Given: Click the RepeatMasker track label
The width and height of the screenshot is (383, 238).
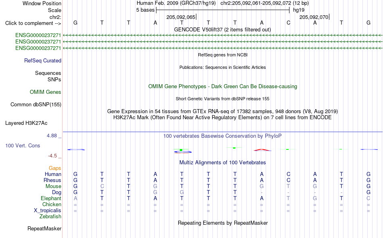Looking at the screenshot, I should click(44, 228).
